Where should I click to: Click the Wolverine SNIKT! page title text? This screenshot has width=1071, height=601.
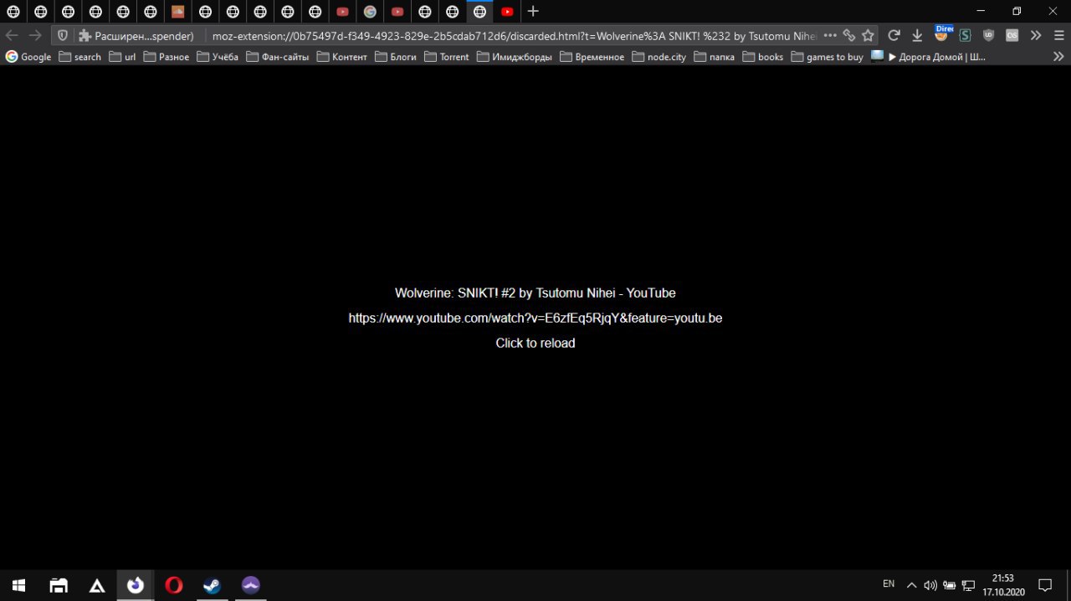[535, 293]
